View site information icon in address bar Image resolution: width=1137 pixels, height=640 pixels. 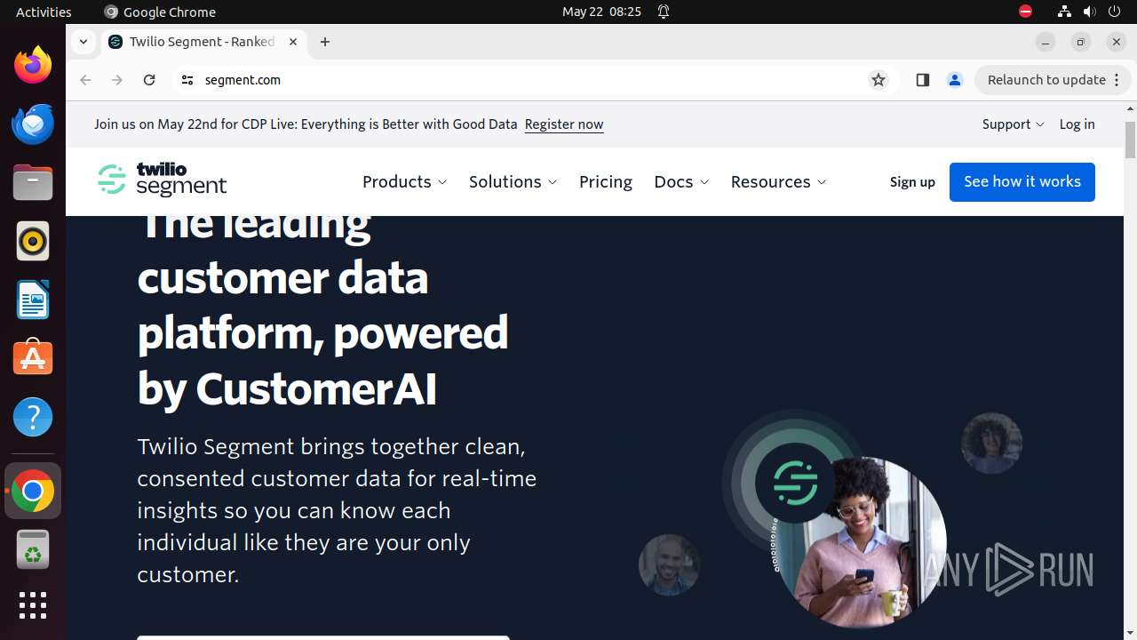pos(187,80)
